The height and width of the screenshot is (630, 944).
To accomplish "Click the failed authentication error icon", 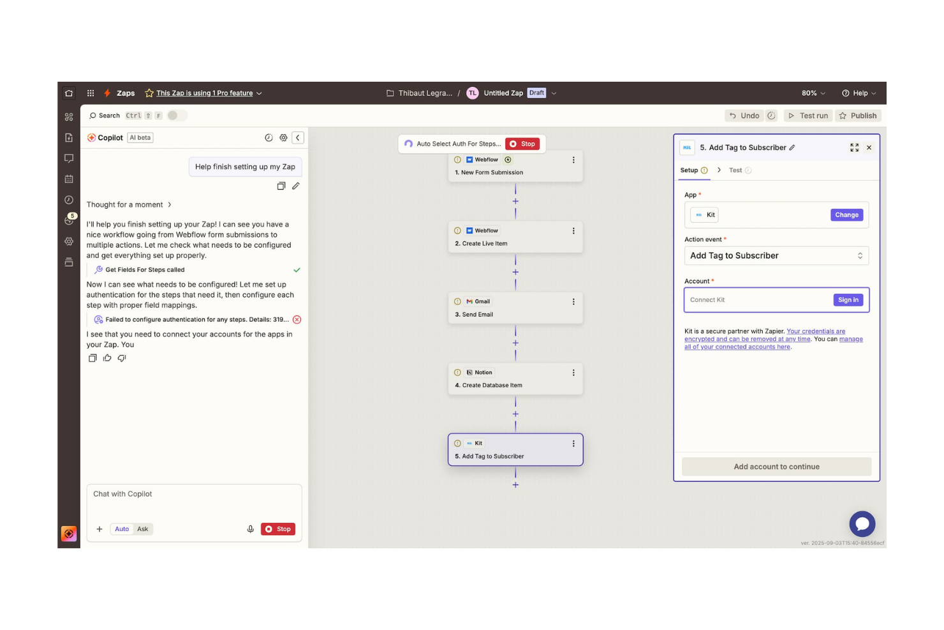I will (x=297, y=320).
